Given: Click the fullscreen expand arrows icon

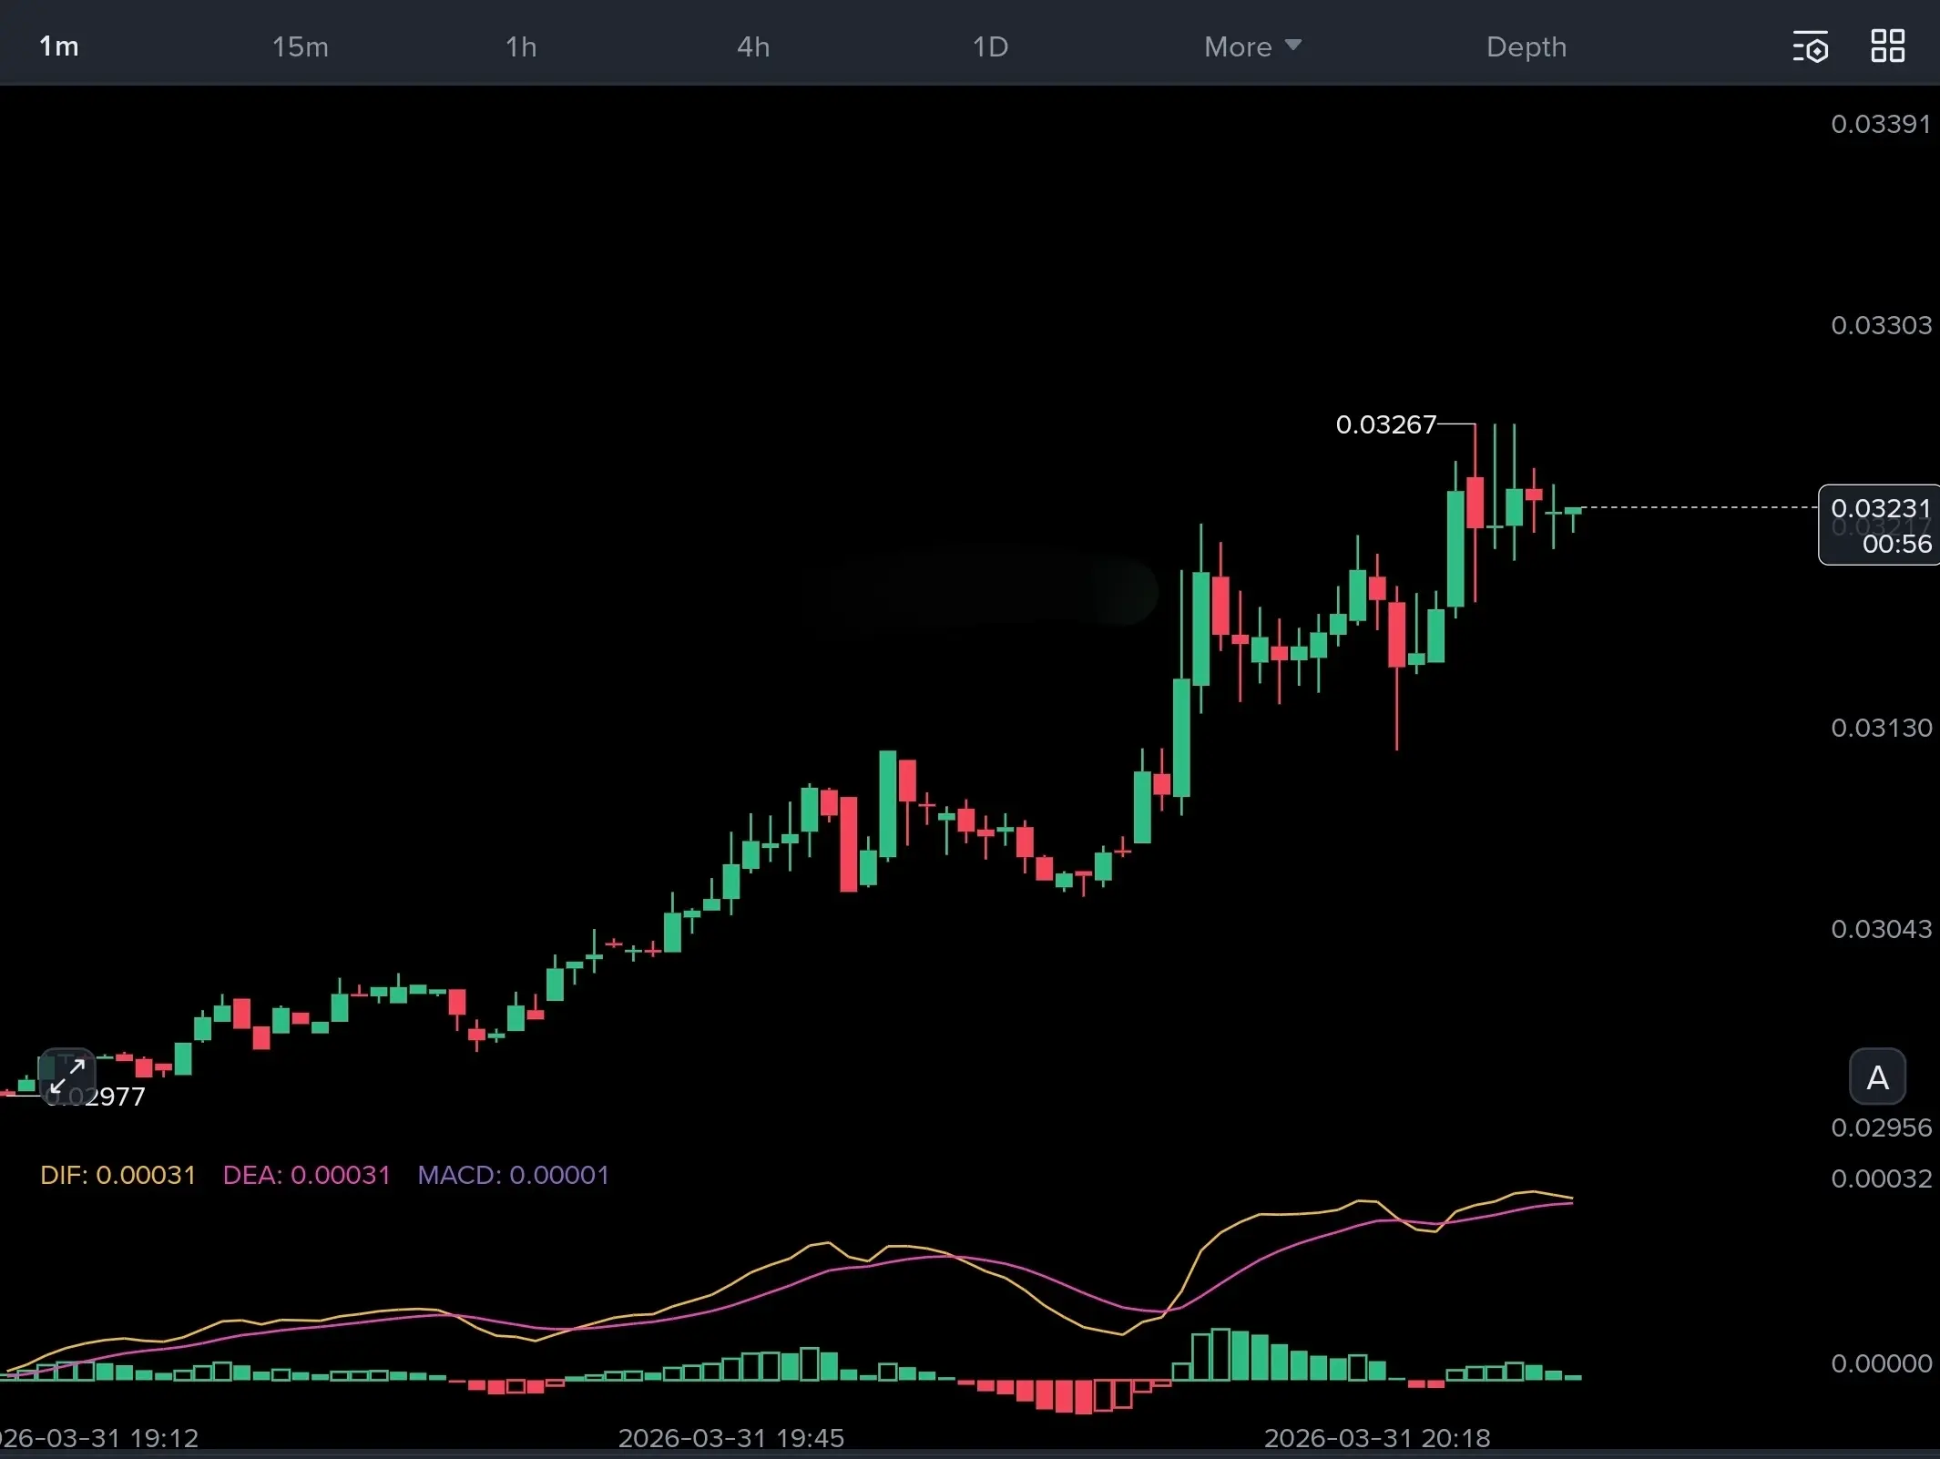Looking at the screenshot, I should coord(67,1076).
